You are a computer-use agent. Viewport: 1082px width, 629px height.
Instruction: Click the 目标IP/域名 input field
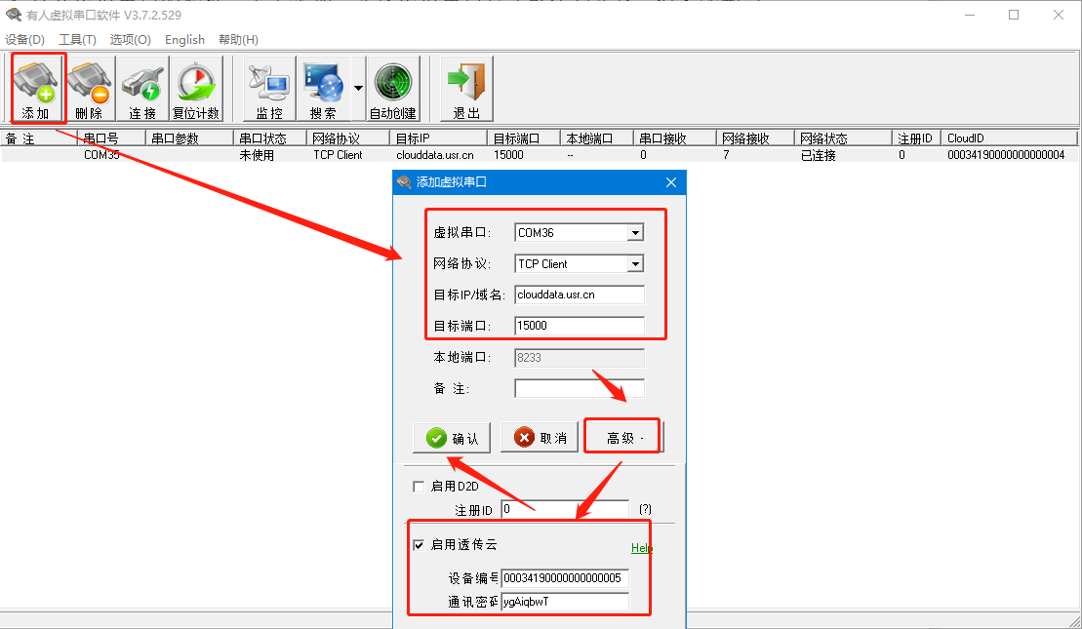pos(579,295)
